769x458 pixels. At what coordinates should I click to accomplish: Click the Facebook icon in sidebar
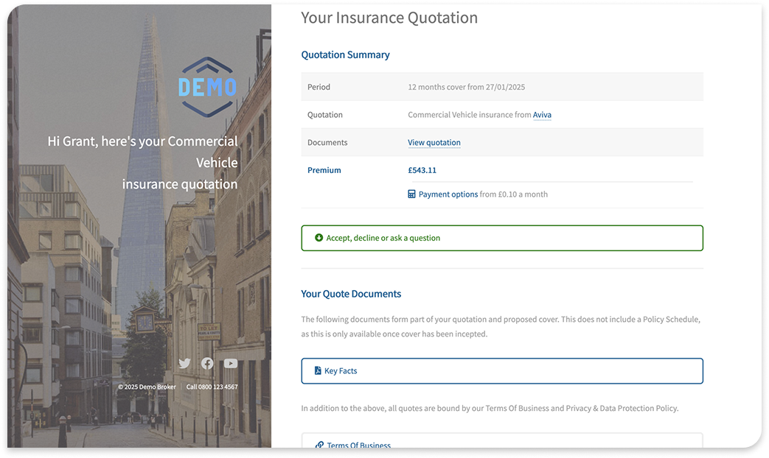207,363
